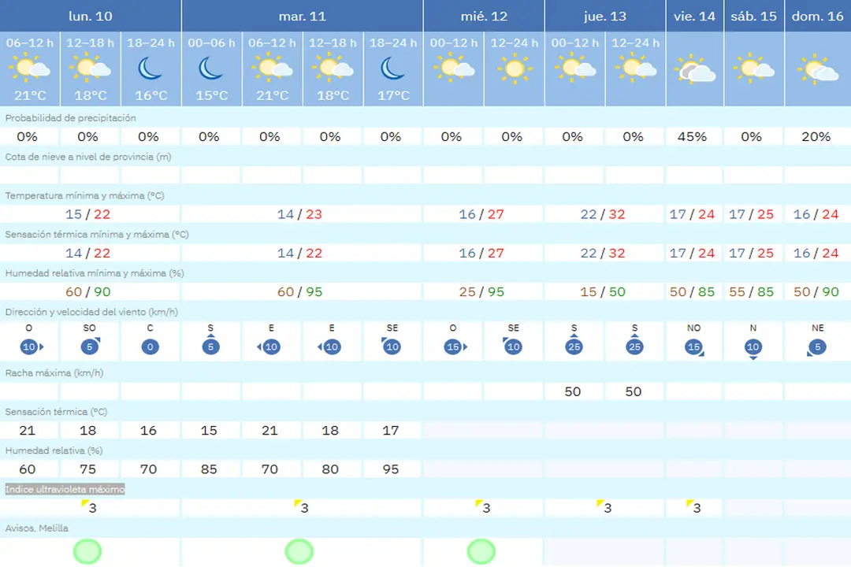This screenshot has width=851, height=567.
Task: Click the 14 / 23 temperature cell for mar. 11
Action: [x=299, y=214]
